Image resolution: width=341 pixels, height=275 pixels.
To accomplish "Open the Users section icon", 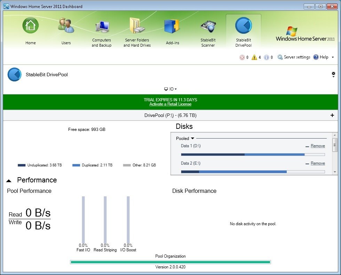I will click(x=66, y=25).
